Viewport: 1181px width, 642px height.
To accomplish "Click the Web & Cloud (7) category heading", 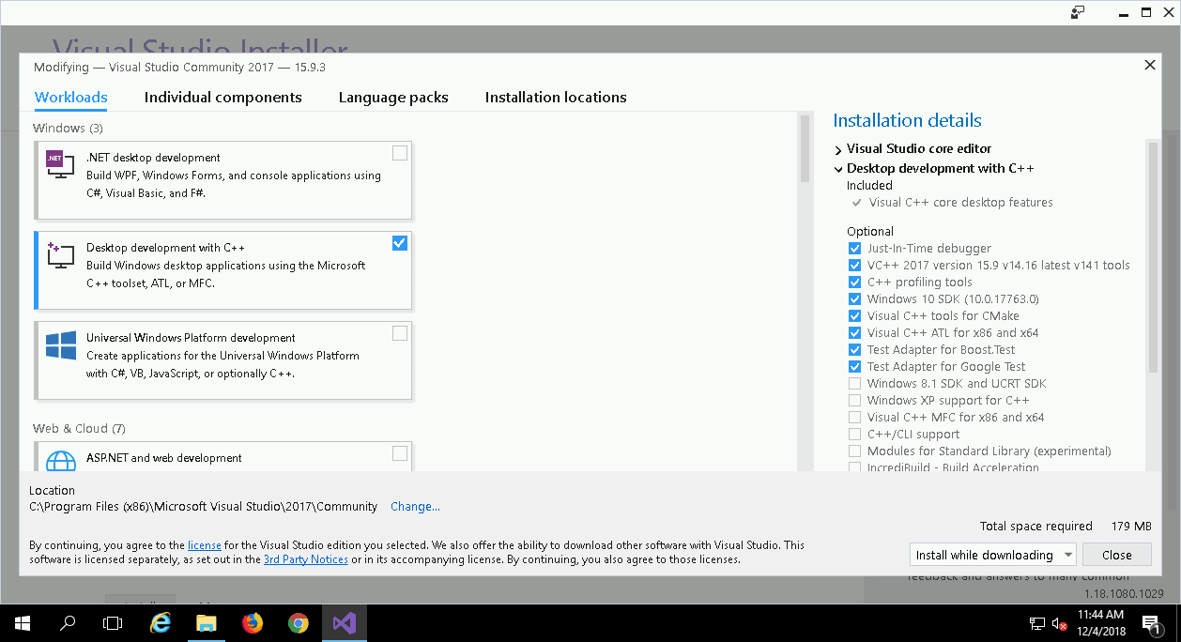I will coord(79,429).
